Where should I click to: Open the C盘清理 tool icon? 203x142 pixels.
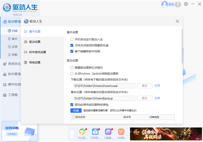(x=108, y=132)
